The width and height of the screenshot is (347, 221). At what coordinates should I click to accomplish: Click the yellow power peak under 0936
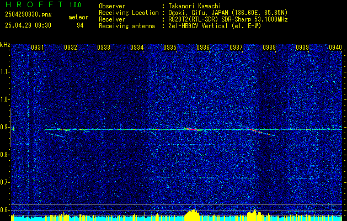193,215
